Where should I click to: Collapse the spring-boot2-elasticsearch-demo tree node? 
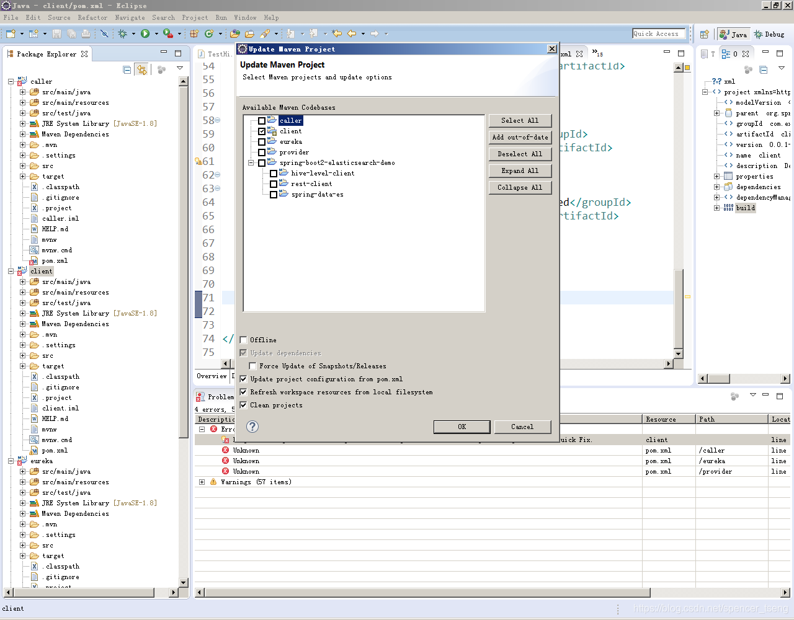click(252, 162)
